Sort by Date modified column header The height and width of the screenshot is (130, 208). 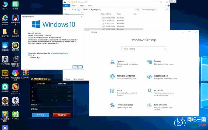click(x=106, y=14)
